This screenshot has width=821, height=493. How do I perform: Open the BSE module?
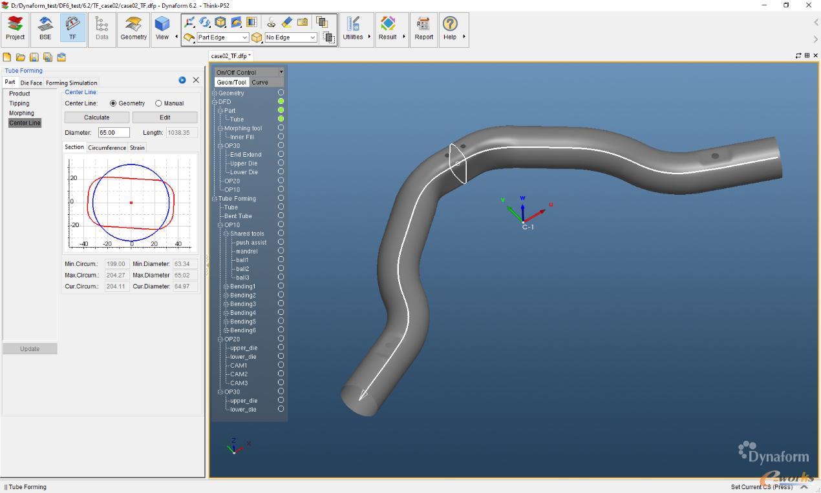point(45,29)
